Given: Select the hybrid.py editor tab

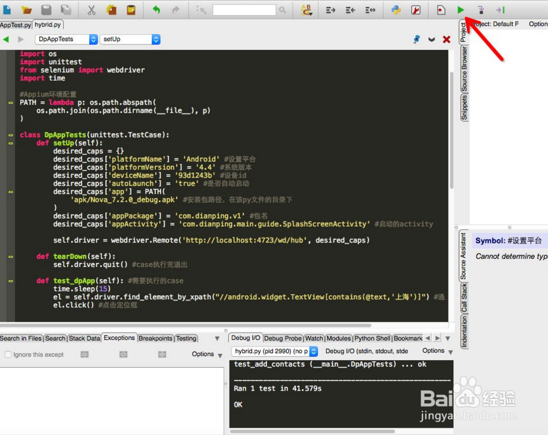Looking at the screenshot, I should 48,25.
